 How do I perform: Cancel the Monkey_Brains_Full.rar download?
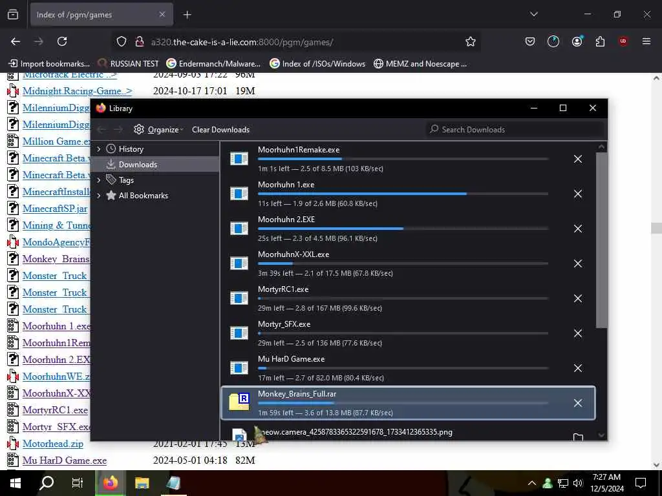point(578,403)
